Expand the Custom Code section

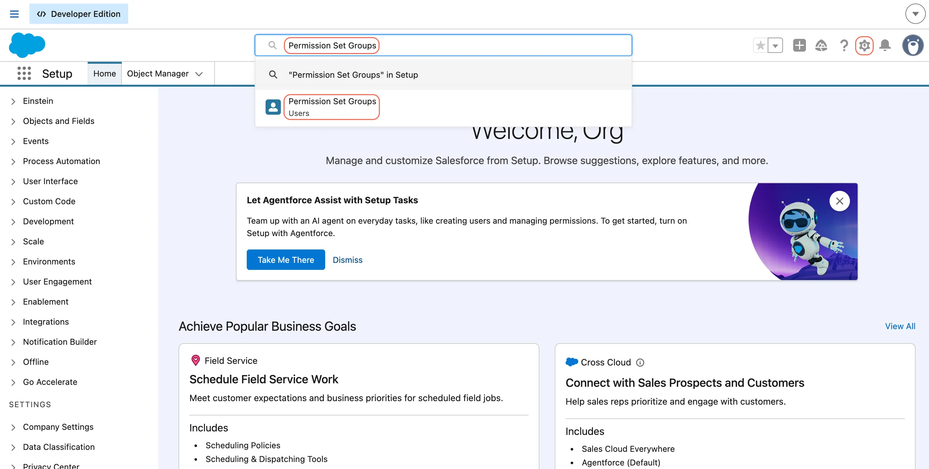coord(13,201)
